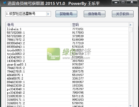Open 关于软件 about dialog
The height and width of the screenshot is (107, 139).
123,14
